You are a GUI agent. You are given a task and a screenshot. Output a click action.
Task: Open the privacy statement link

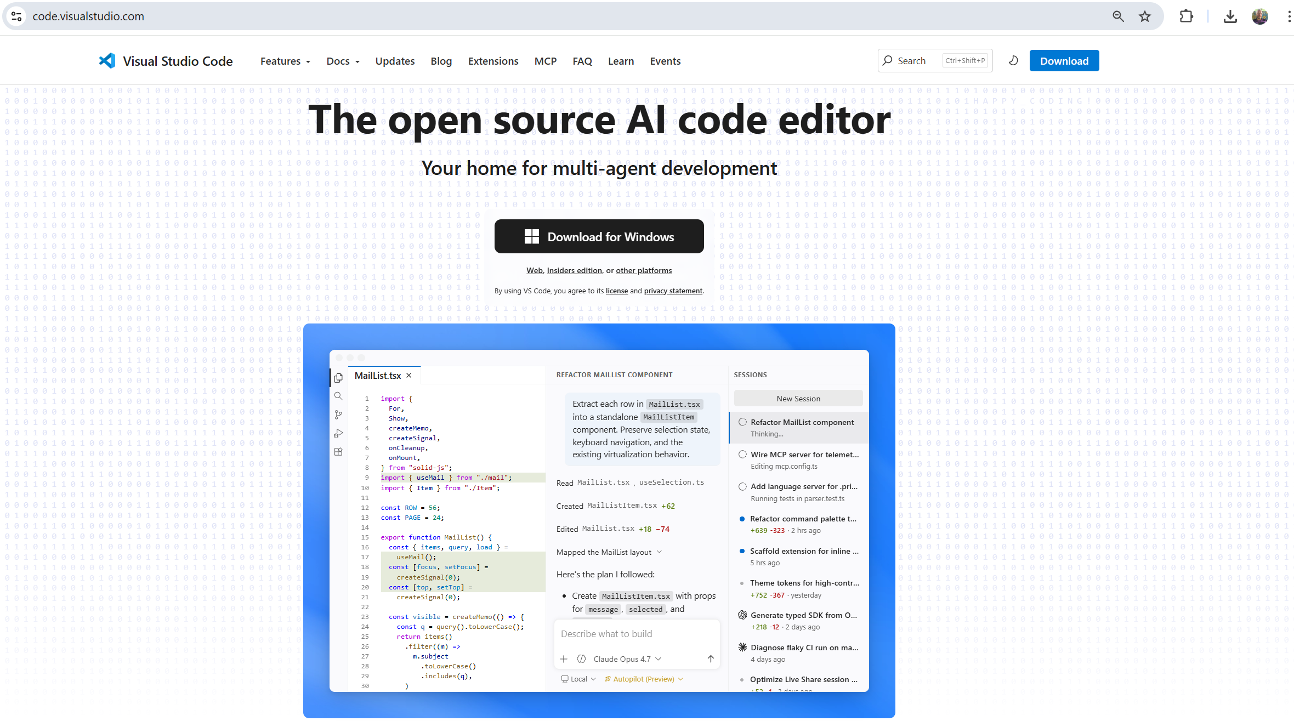[x=673, y=291]
